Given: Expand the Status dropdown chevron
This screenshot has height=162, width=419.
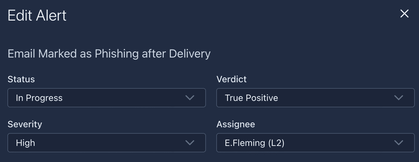Looking at the screenshot, I should tap(190, 98).
